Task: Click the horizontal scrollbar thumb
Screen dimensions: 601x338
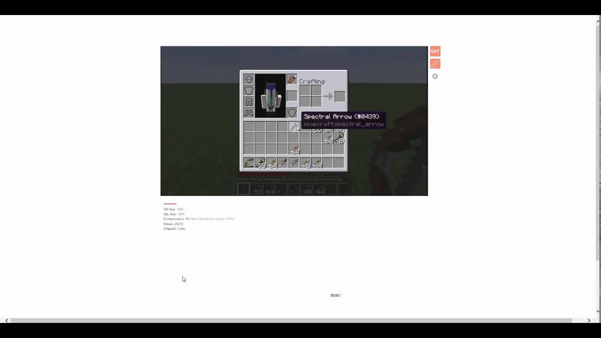Action: pyautogui.click(x=291, y=320)
